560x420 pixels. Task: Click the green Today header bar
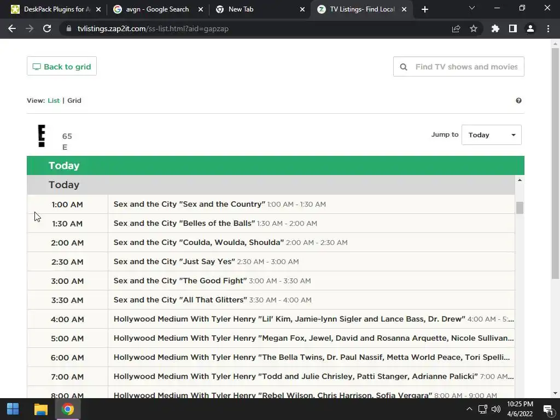pos(276,165)
